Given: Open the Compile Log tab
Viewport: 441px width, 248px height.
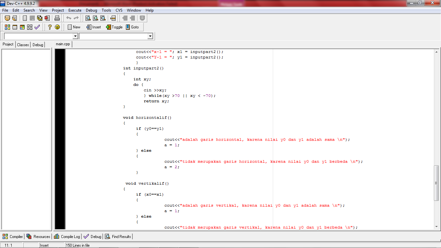Looking at the screenshot, I should click(x=67, y=237).
